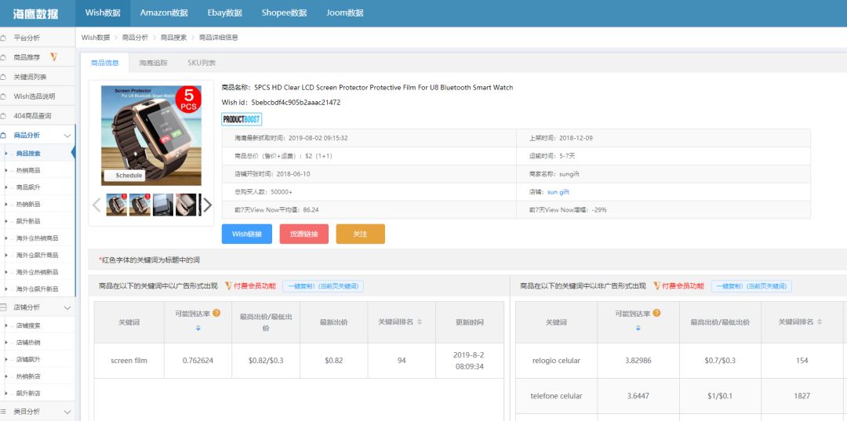Click 一键复制 above the ad keywords table
The width and height of the screenshot is (847, 421).
pyautogui.click(x=323, y=286)
